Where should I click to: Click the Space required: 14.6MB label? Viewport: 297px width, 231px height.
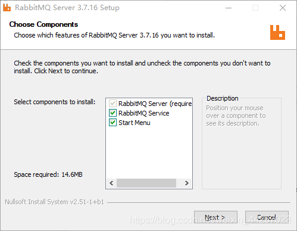[x=48, y=174]
